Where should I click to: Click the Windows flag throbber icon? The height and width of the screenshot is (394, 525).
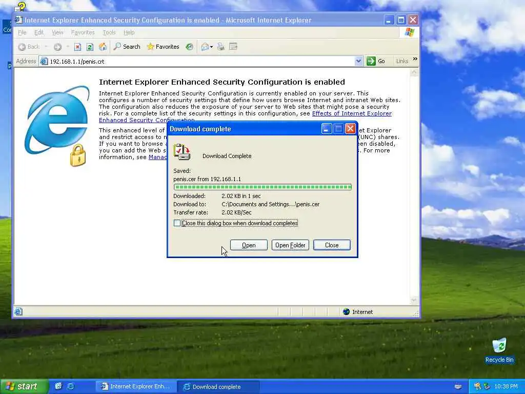[409, 32]
